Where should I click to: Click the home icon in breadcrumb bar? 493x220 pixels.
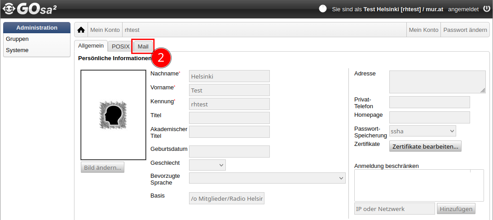click(81, 30)
